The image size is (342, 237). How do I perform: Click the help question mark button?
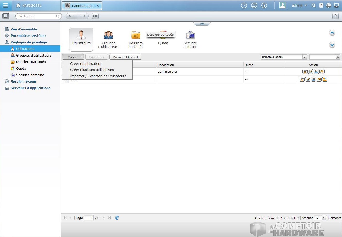coord(335,16)
